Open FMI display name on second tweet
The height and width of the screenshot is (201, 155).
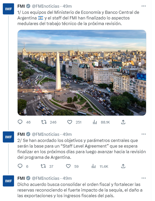pyautogui.click(x=21, y=134)
